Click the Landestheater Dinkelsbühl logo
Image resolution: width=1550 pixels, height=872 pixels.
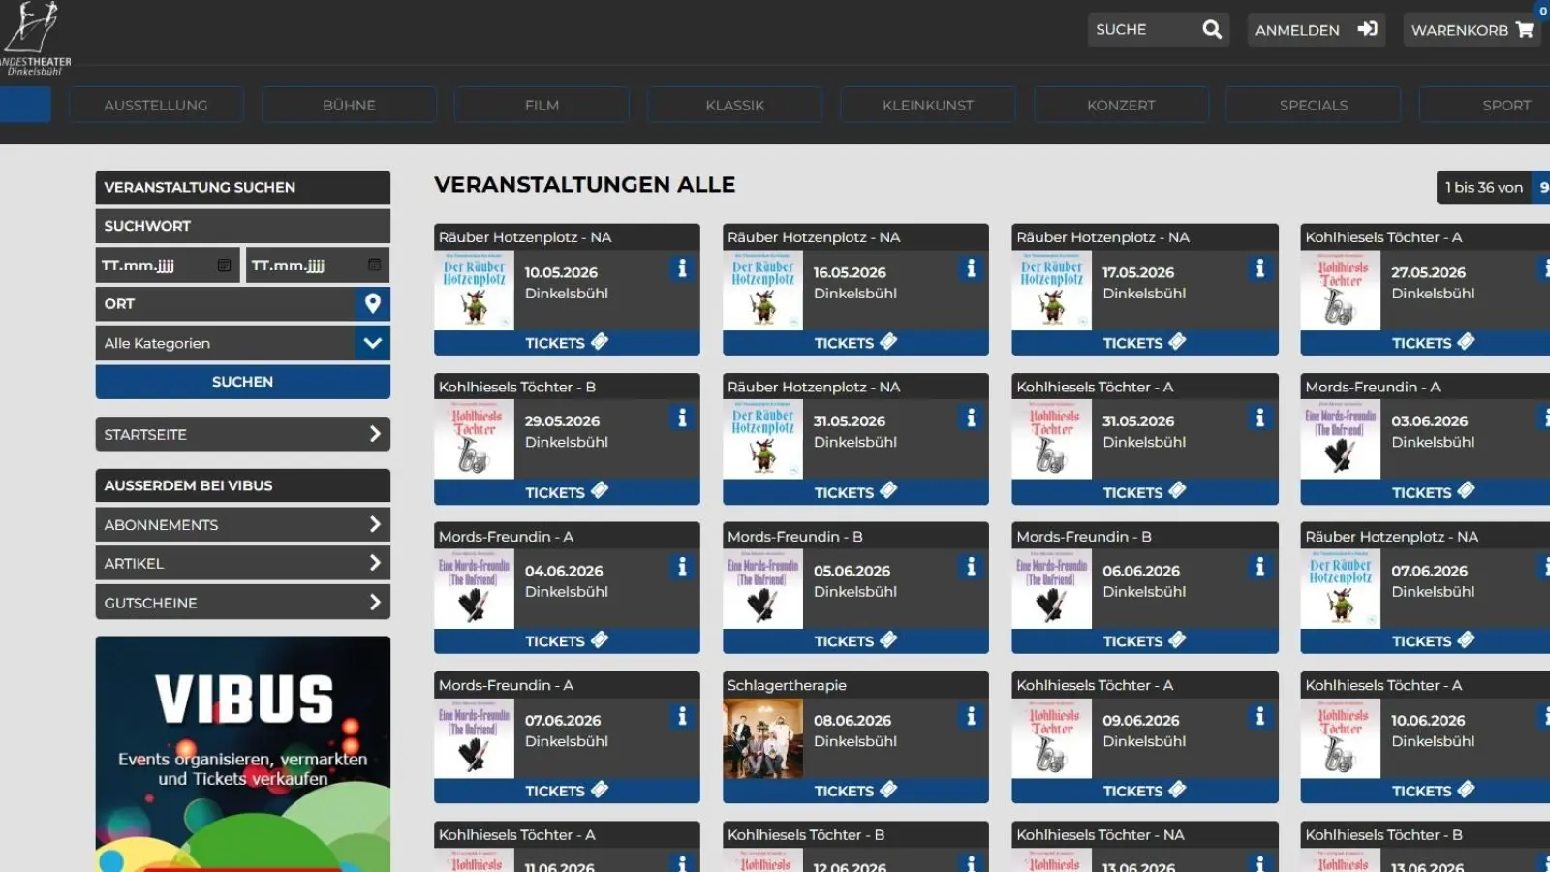point(35,38)
